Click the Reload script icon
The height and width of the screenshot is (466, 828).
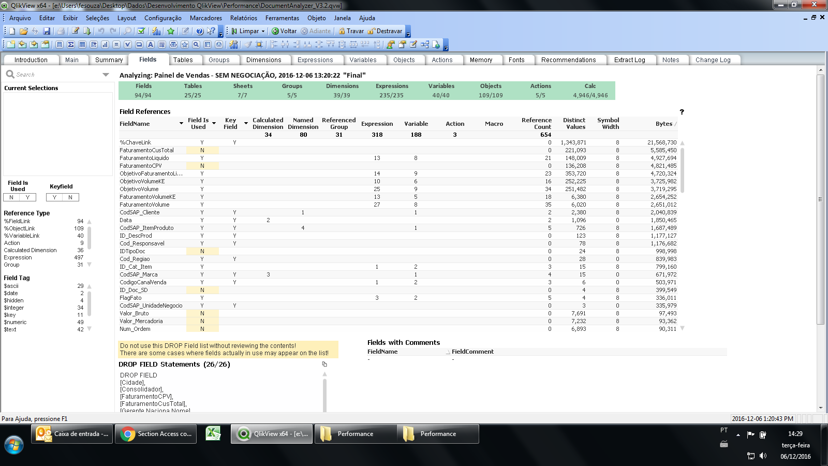(87, 31)
